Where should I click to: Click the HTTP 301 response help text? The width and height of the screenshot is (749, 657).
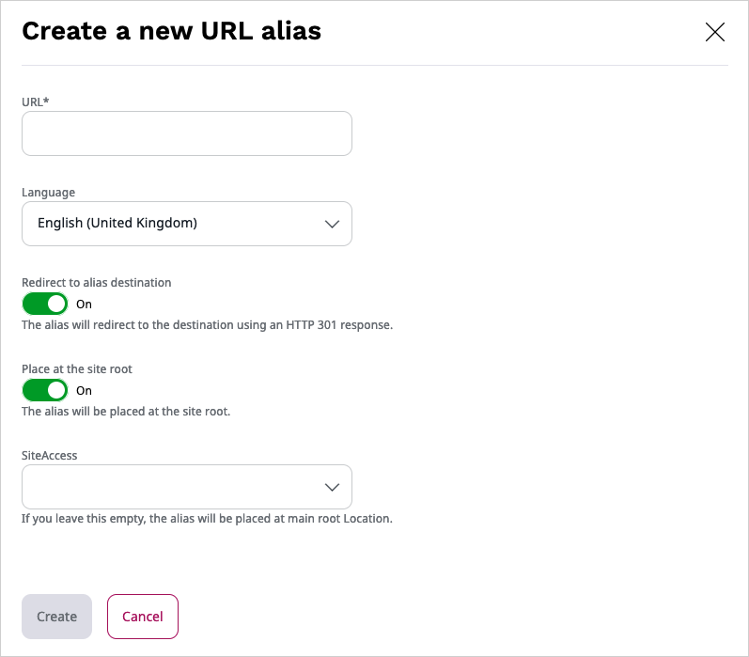point(207,325)
